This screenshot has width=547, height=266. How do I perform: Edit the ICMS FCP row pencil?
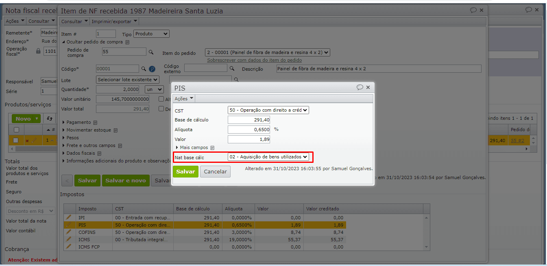pyautogui.click(x=69, y=247)
